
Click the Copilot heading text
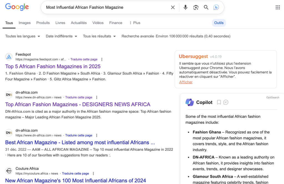click(x=204, y=103)
